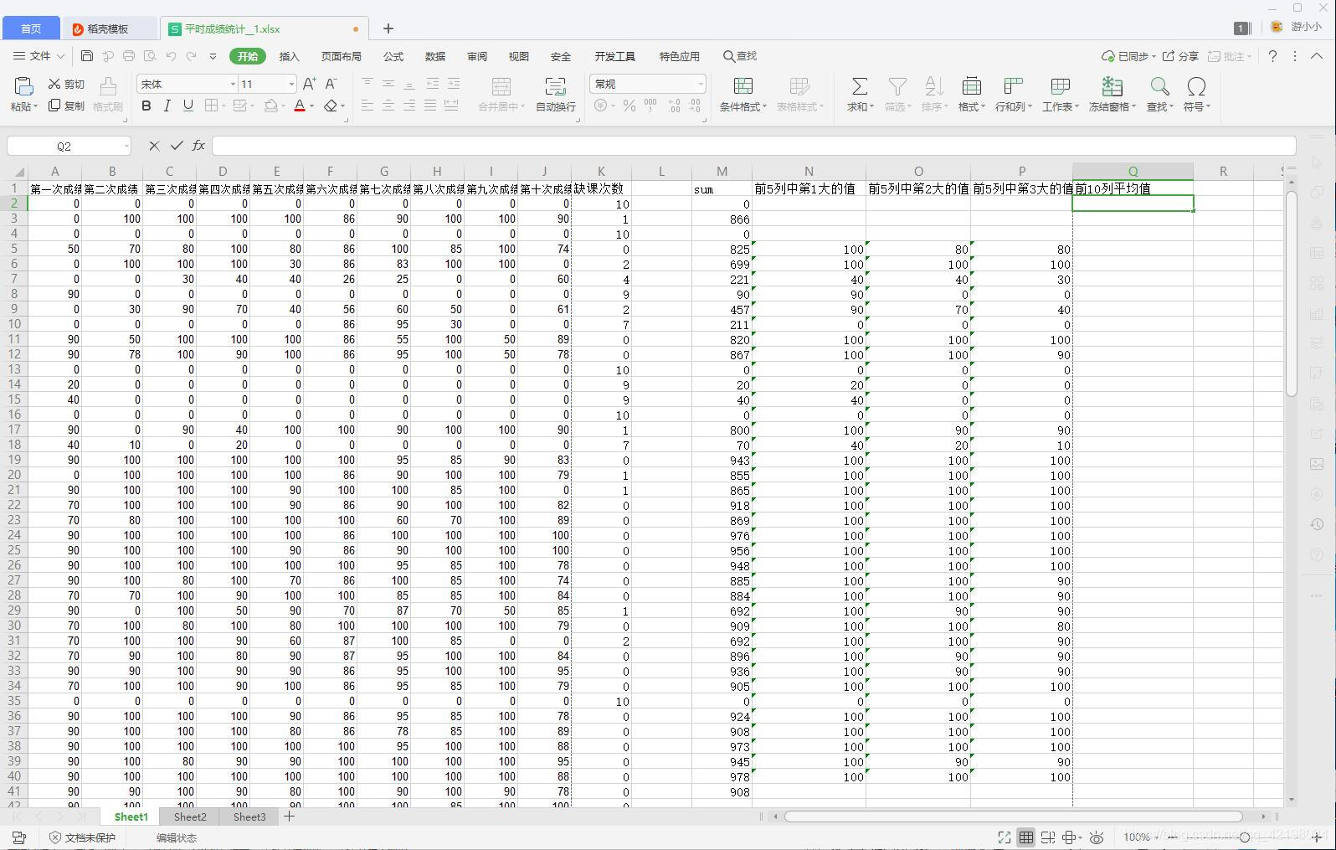Click the Paste (粘贴) clipboard icon

tap(23, 86)
